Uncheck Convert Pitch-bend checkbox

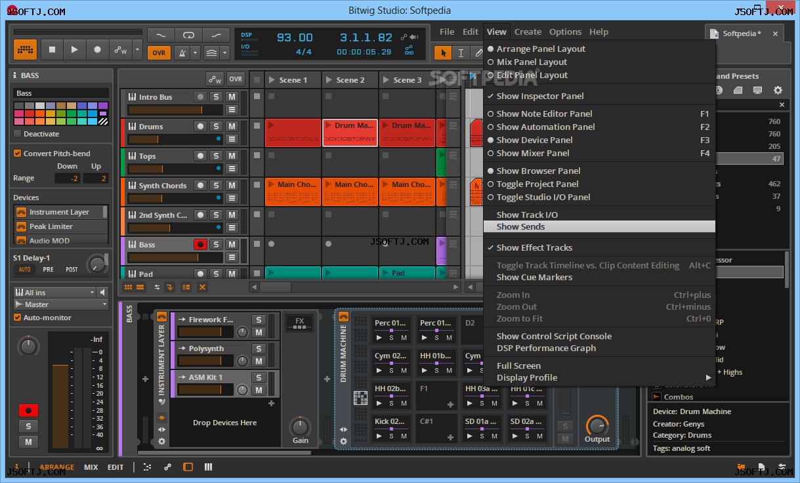tap(17, 154)
